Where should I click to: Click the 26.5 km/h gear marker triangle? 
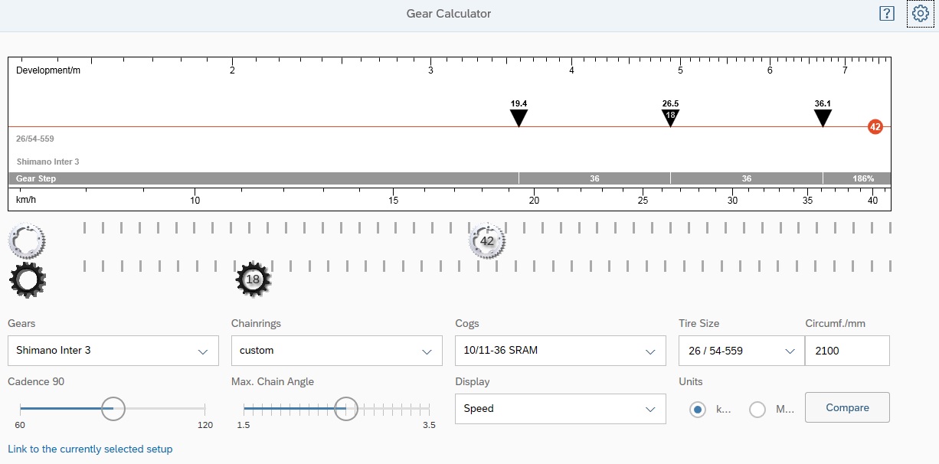670,118
